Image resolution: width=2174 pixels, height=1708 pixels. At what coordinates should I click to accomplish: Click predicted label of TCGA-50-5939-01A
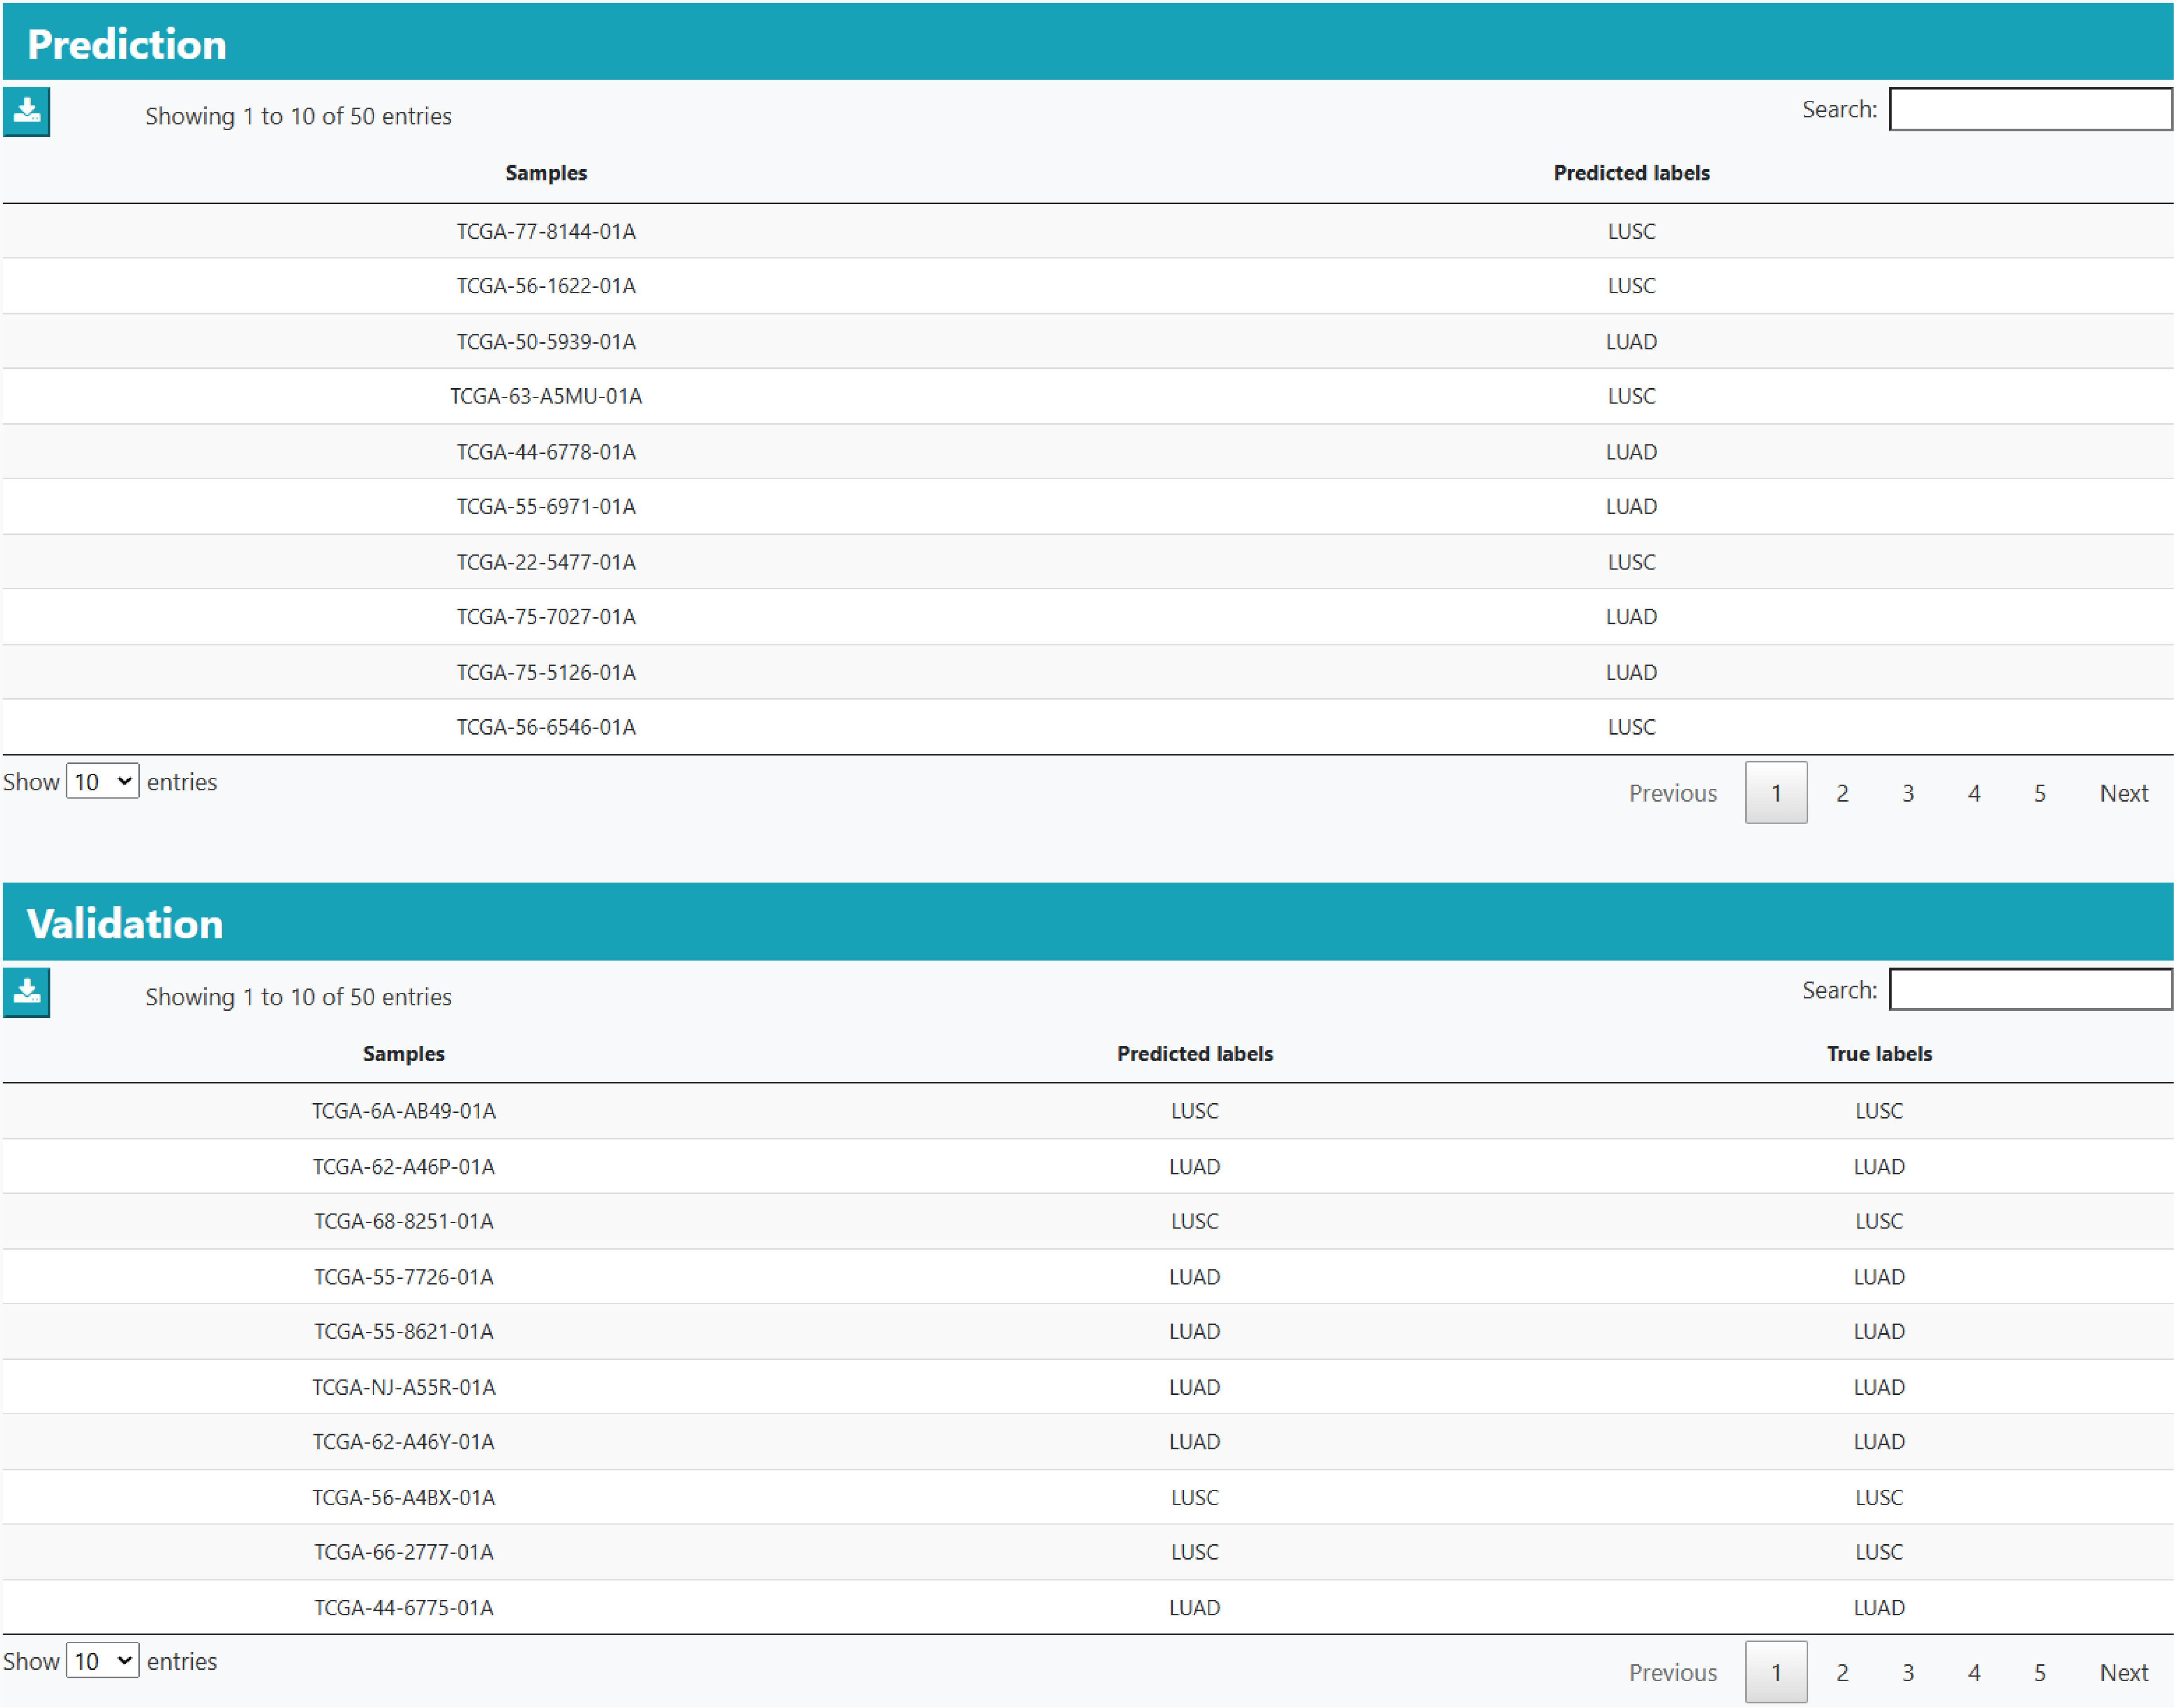pos(1631,342)
